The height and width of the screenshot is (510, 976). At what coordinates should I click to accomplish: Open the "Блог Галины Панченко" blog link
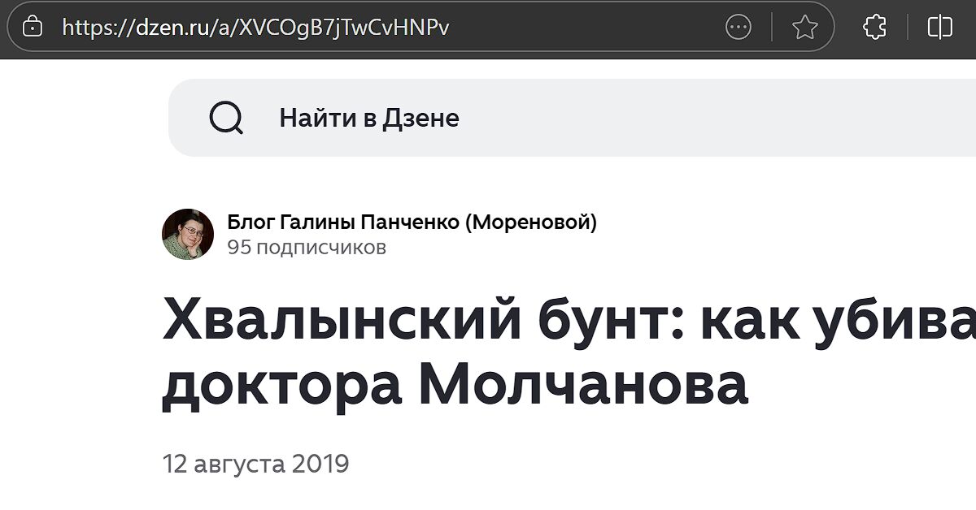[x=342, y=222]
